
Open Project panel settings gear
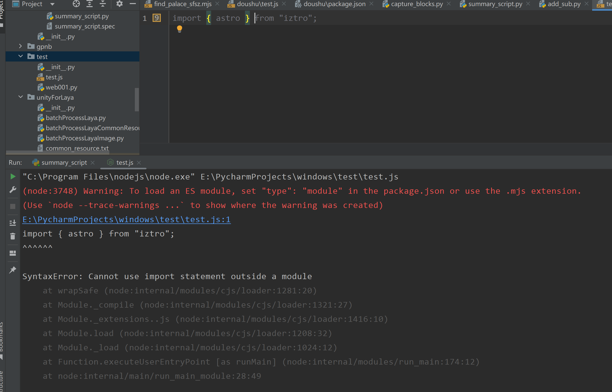120,4
